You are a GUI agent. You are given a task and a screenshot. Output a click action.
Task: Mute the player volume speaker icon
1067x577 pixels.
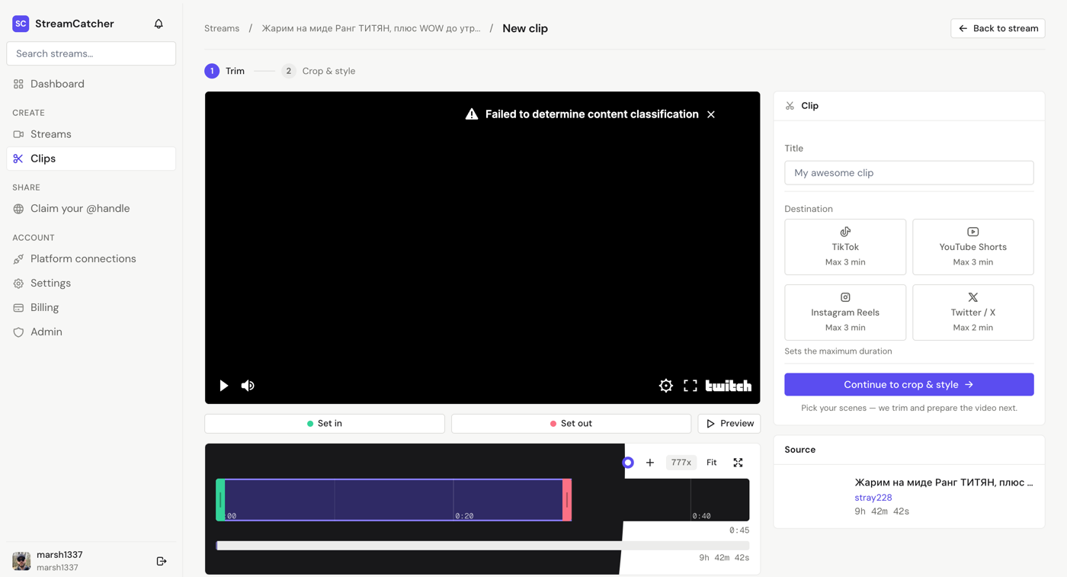point(248,386)
